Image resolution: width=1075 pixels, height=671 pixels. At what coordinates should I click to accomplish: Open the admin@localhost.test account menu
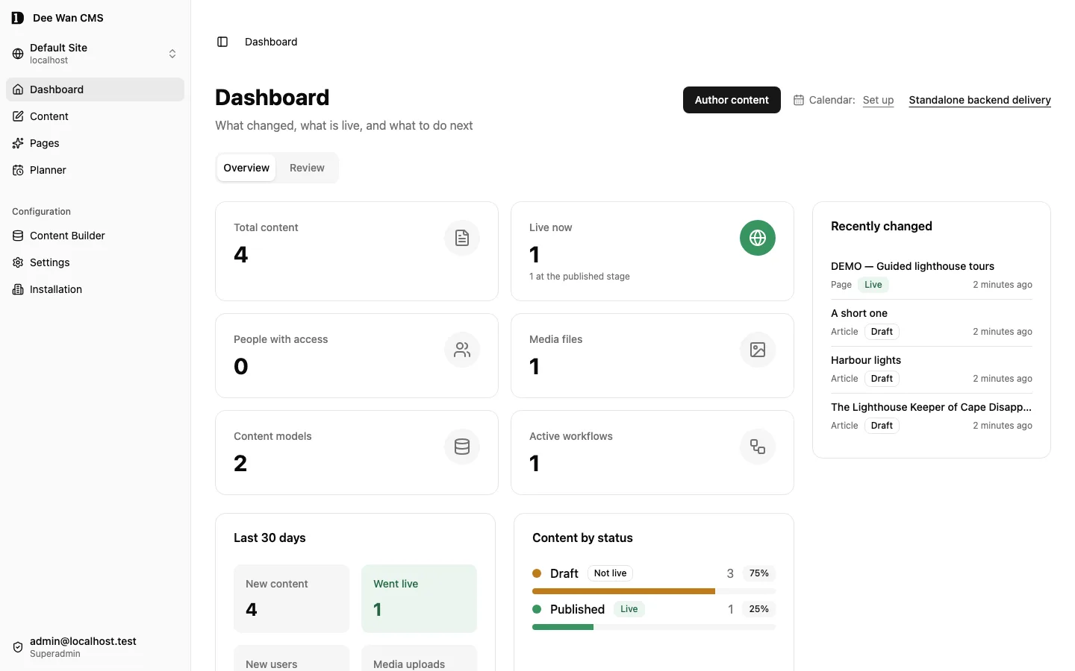[x=96, y=647]
